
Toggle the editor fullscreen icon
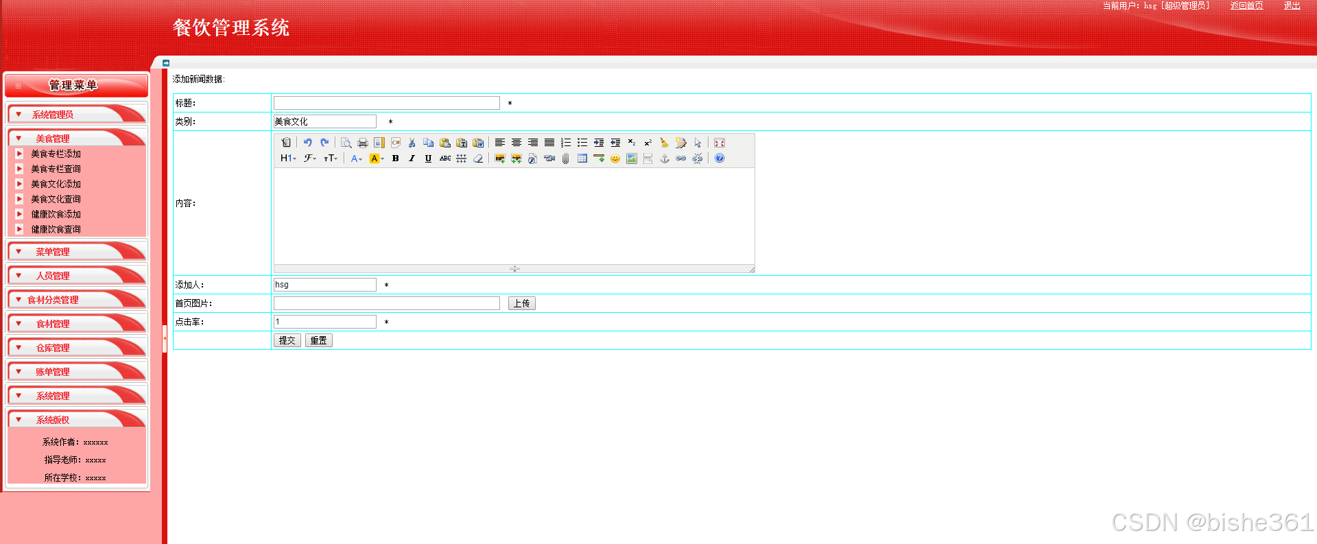point(720,143)
